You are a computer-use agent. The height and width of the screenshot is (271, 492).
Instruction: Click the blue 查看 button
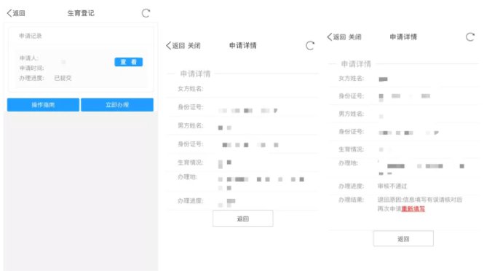[128, 62]
